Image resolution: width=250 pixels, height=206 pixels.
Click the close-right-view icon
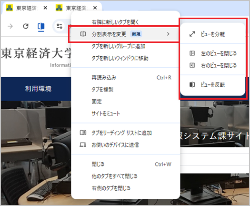pyautogui.click(x=192, y=65)
